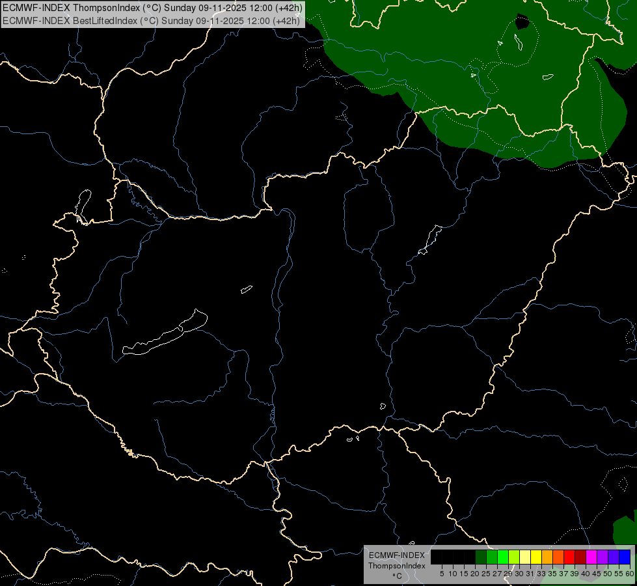Image resolution: width=637 pixels, height=586 pixels.
Task: Click the °C unit label in legend
Action: tap(397, 576)
